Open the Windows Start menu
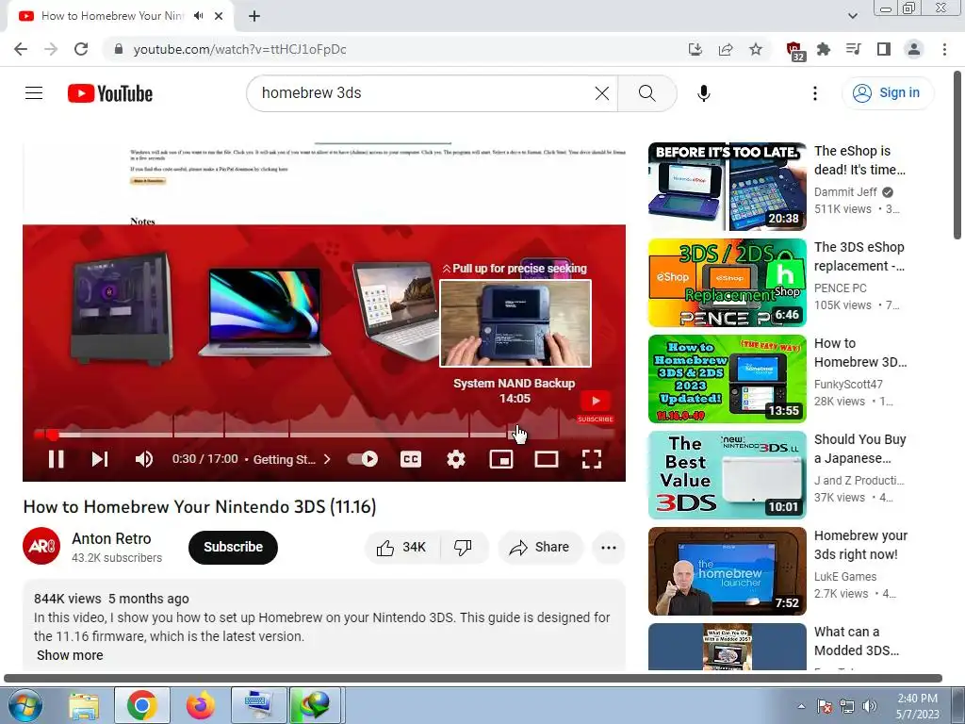The width and height of the screenshot is (965, 724). point(25,705)
